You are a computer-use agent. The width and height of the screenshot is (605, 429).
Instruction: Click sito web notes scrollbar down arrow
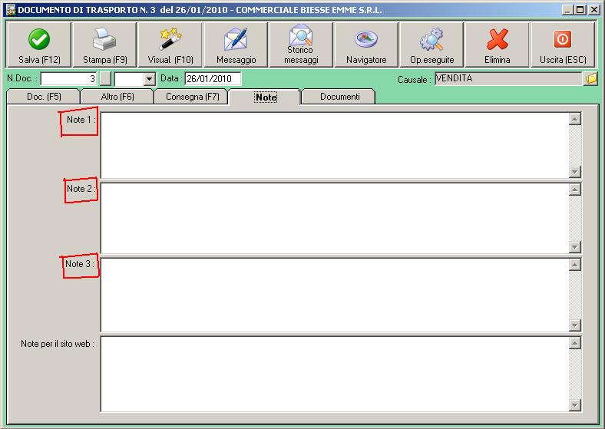click(575, 405)
